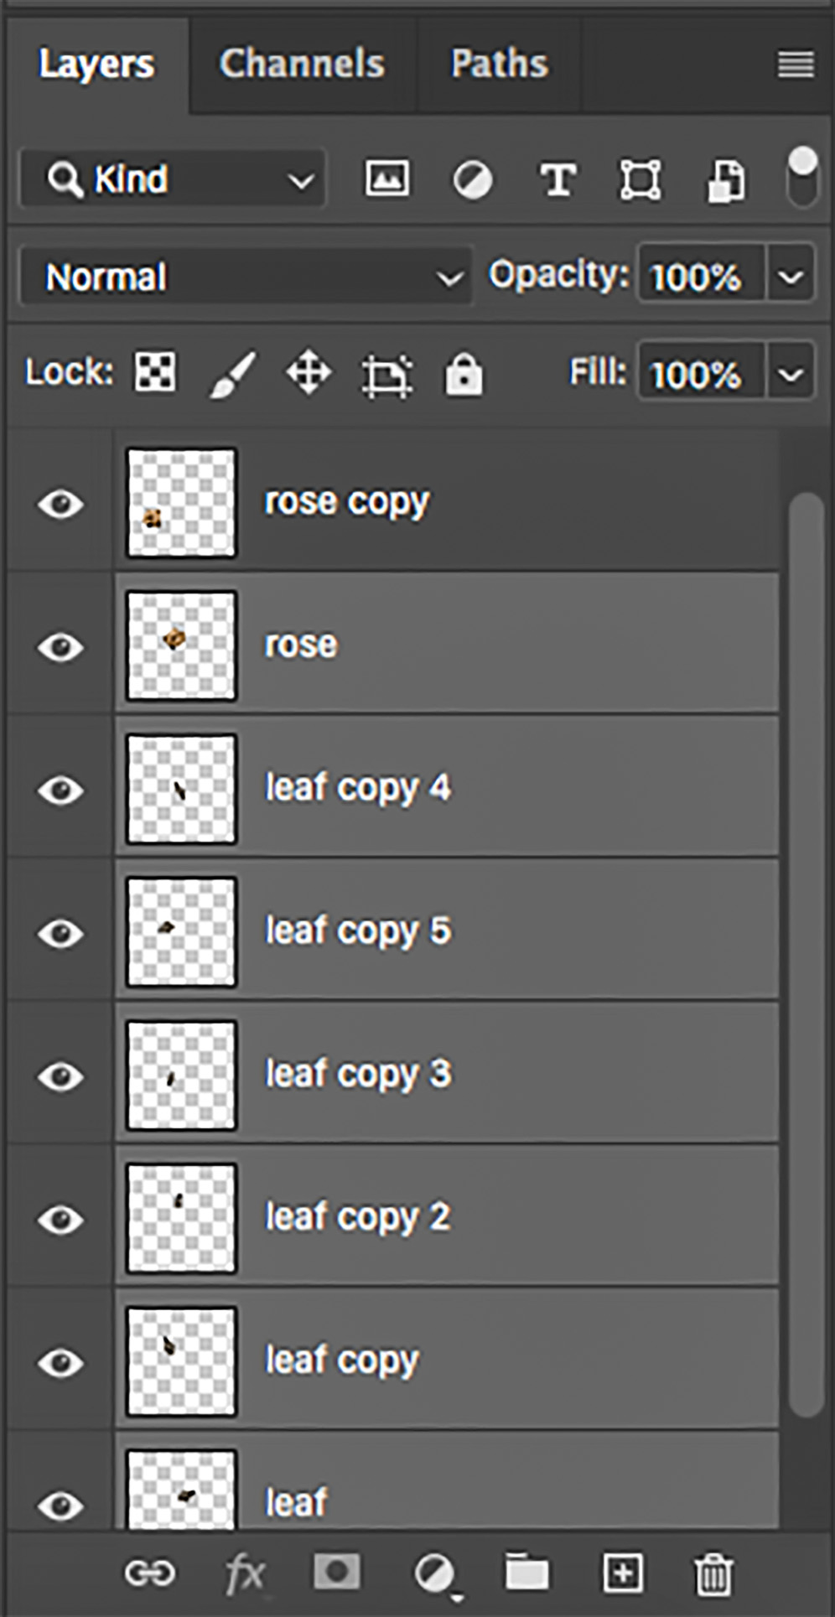Screen dimensions: 835x1617
Task: Turn layer filtering on or off
Action: pos(802,178)
